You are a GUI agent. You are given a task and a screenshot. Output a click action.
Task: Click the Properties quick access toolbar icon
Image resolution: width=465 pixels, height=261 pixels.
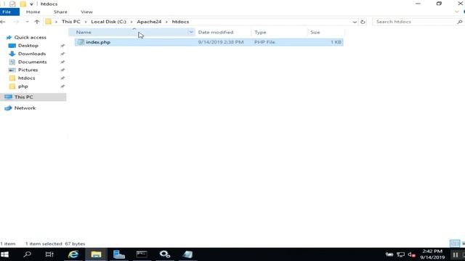point(12,4)
